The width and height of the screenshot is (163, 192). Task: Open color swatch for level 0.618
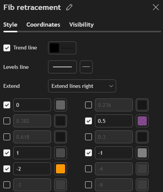click(61, 137)
